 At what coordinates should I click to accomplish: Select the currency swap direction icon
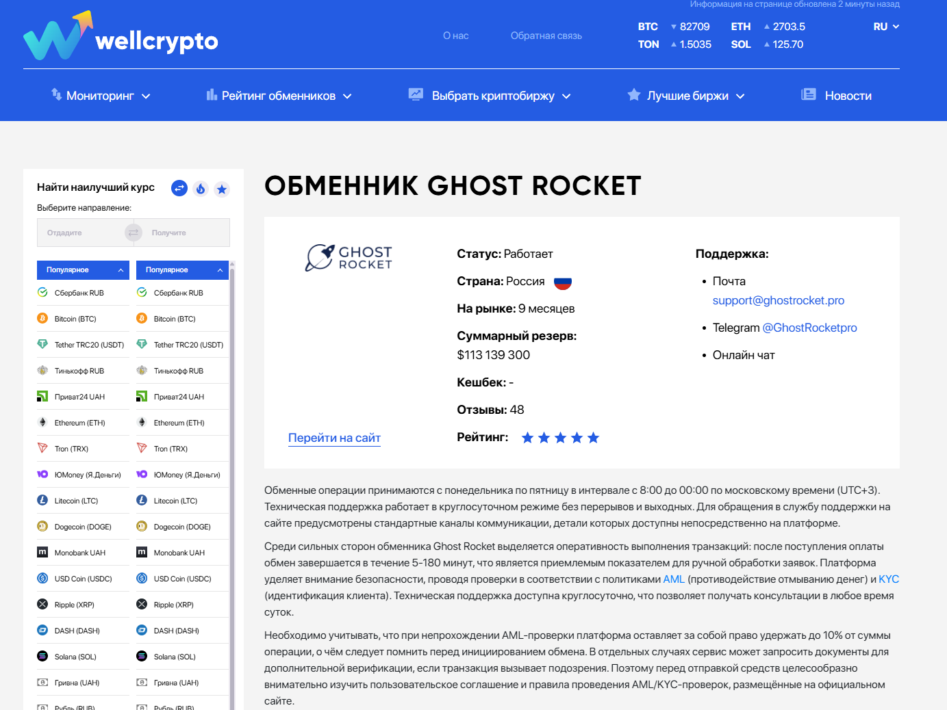coord(179,188)
